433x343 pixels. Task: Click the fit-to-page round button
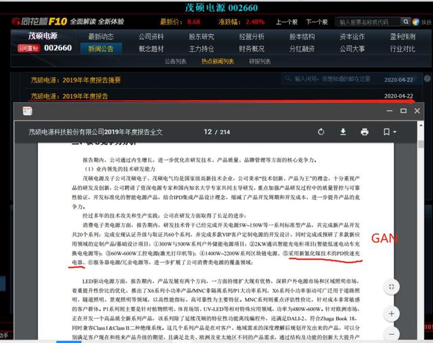(392, 287)
